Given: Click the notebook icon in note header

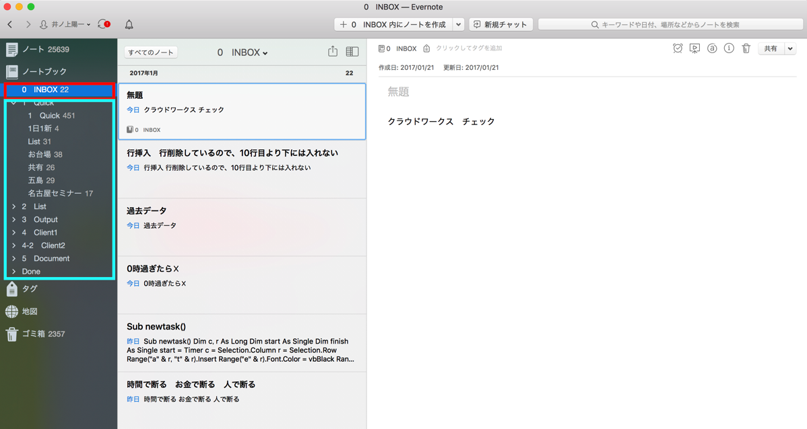Looking at the screenshot, I should 381,48.
